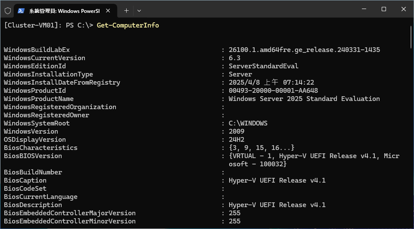
Task: Open a new terminal tab
Action: [126, 10]
